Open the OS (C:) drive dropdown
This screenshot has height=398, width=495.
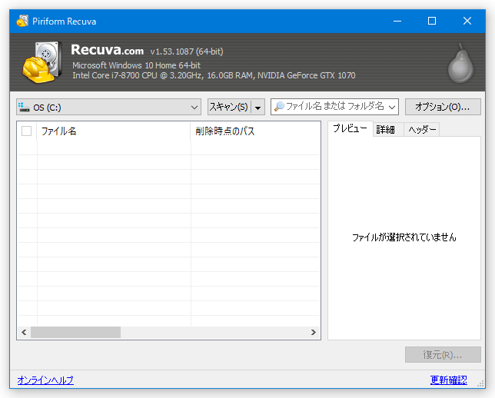coord(108,107)
